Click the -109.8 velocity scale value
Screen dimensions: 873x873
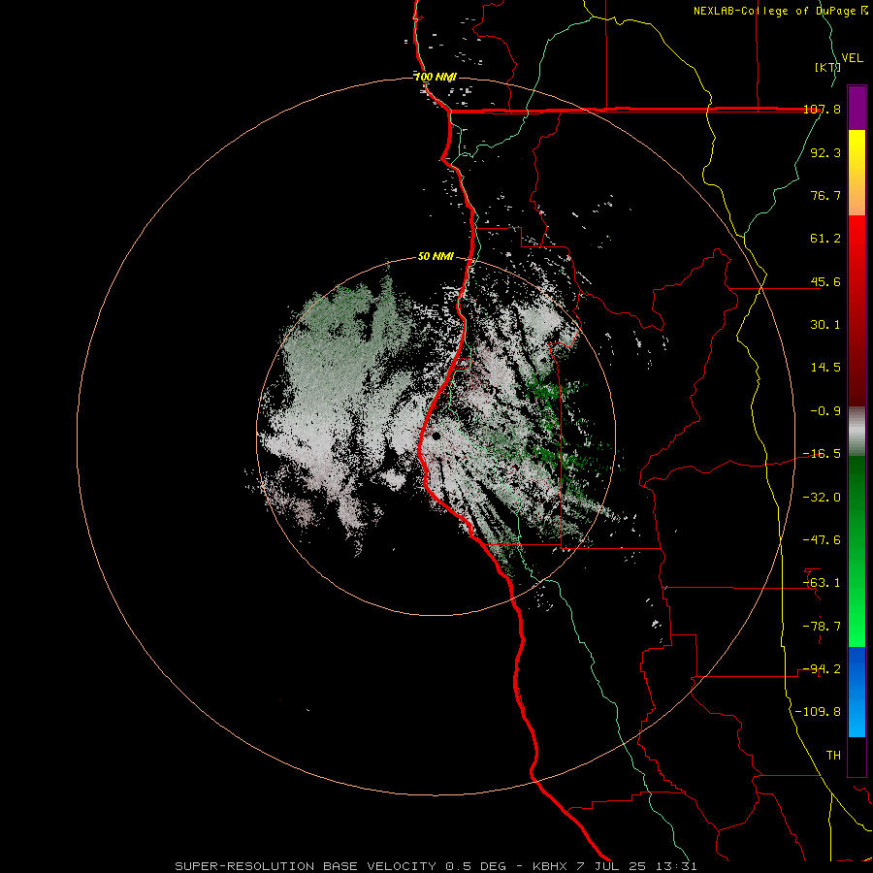[x=818, y=712]
